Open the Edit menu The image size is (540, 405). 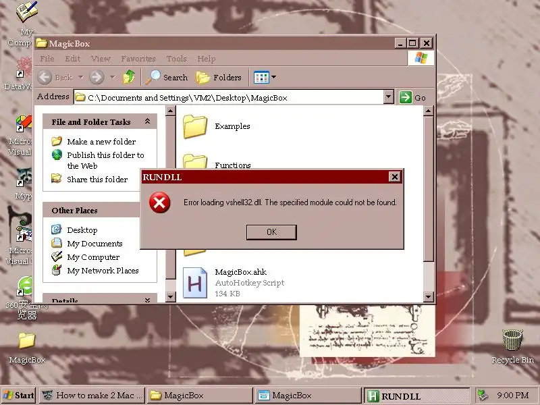click(73, 59)
